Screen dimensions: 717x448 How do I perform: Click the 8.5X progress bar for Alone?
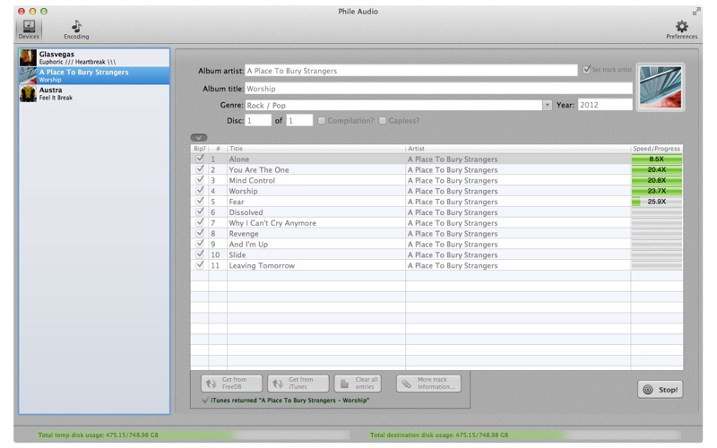pos(657,159)
